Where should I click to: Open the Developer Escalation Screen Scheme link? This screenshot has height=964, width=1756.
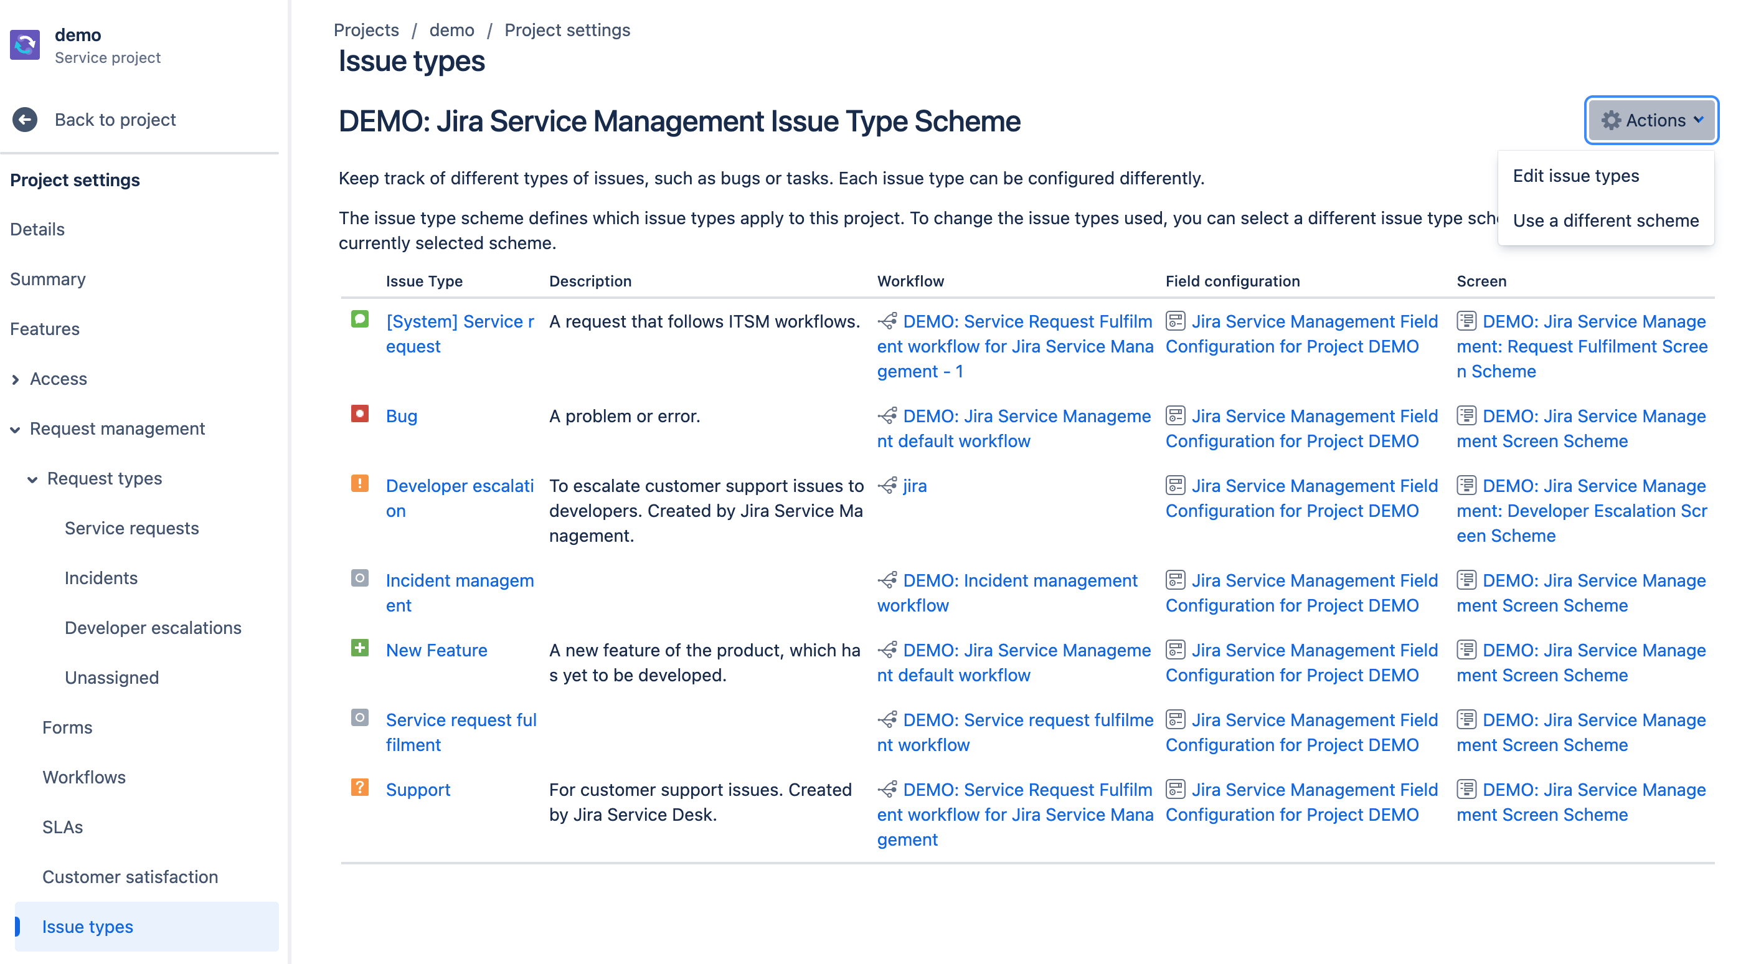1582,510
